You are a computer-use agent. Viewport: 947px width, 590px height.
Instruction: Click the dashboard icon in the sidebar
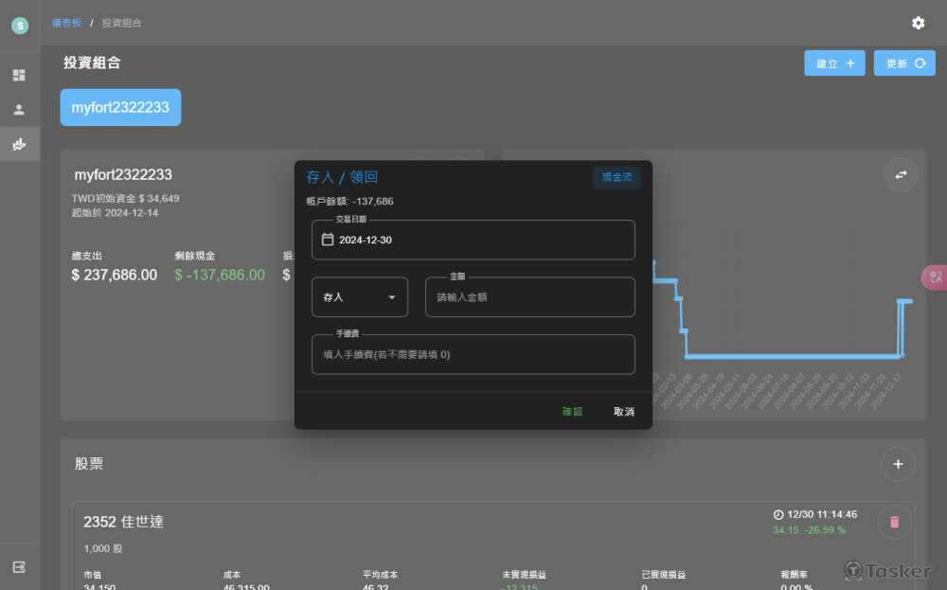point(19,75)
